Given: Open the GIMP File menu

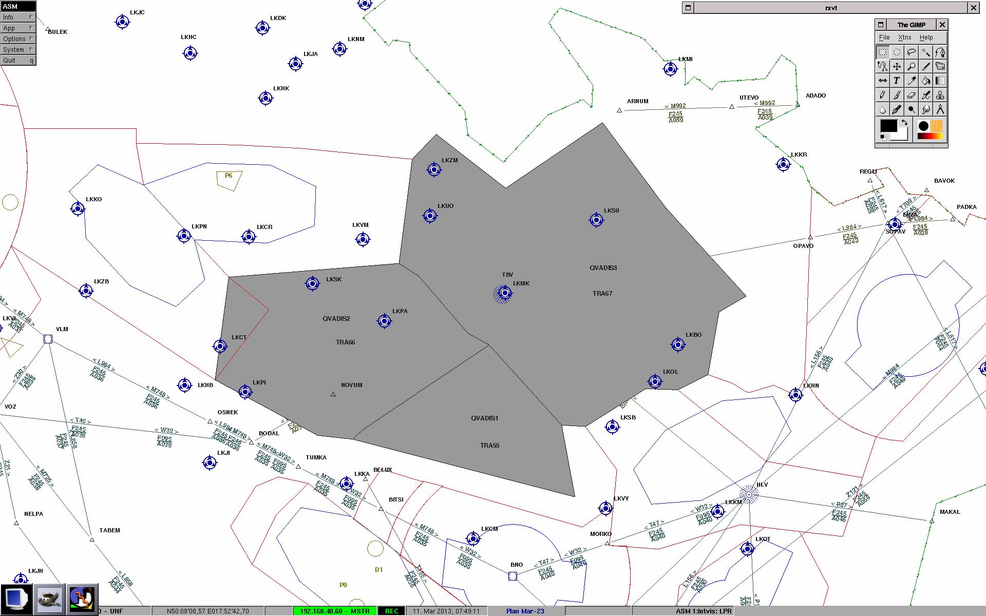Looking at the screenshot, I should [x=884, y=37].
